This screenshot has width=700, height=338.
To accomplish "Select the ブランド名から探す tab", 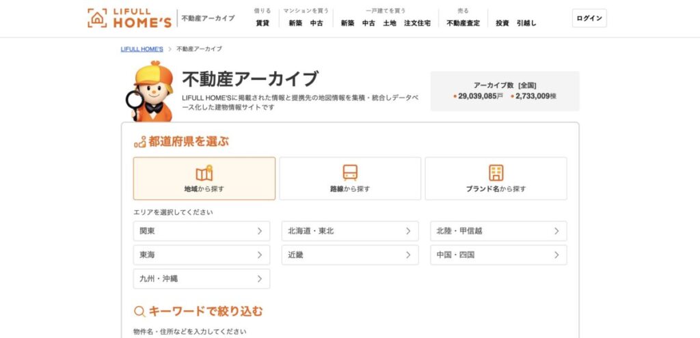I will coord(496,178).
